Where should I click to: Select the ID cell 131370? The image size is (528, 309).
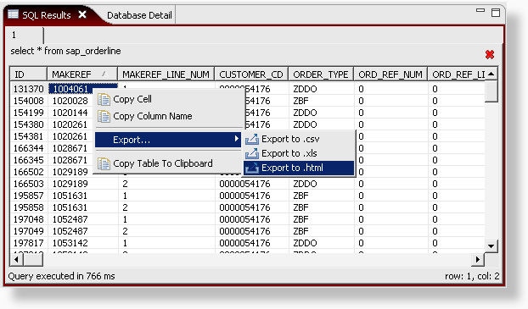(28, 89)
